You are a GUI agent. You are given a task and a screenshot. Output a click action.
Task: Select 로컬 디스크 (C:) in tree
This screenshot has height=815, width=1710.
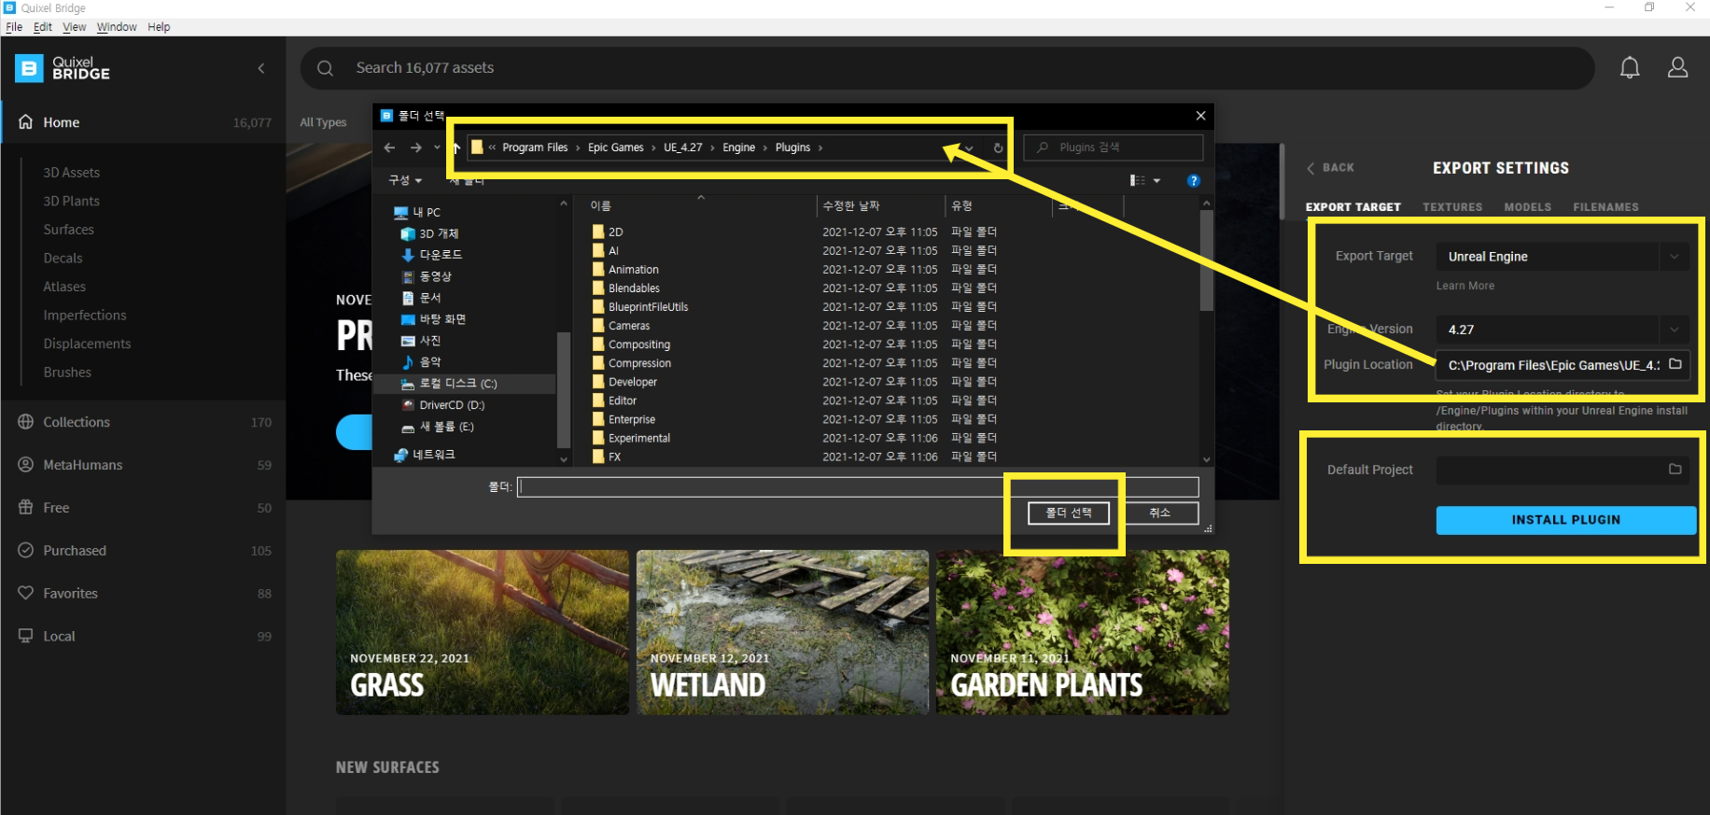pos(457,384)
